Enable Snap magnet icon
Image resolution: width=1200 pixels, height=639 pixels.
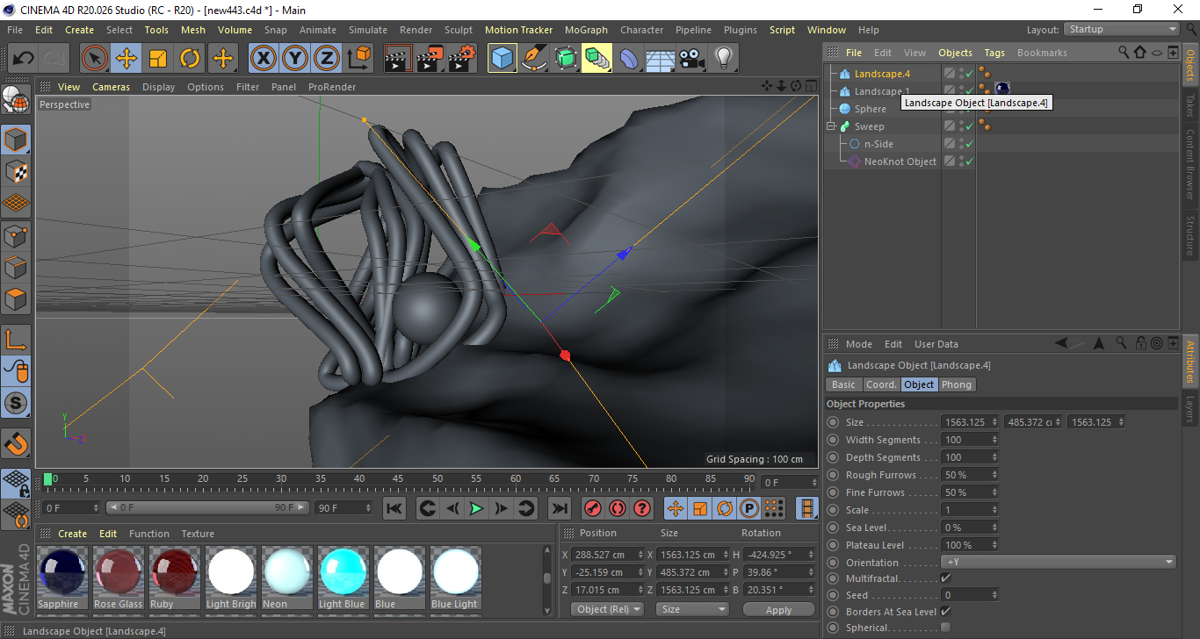(17, 444)
